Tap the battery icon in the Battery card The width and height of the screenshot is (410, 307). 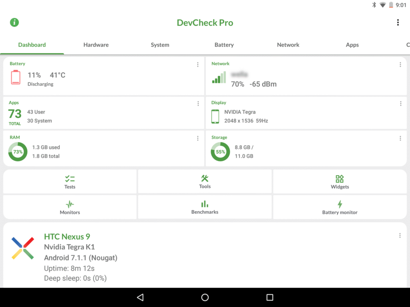point(16,78)
